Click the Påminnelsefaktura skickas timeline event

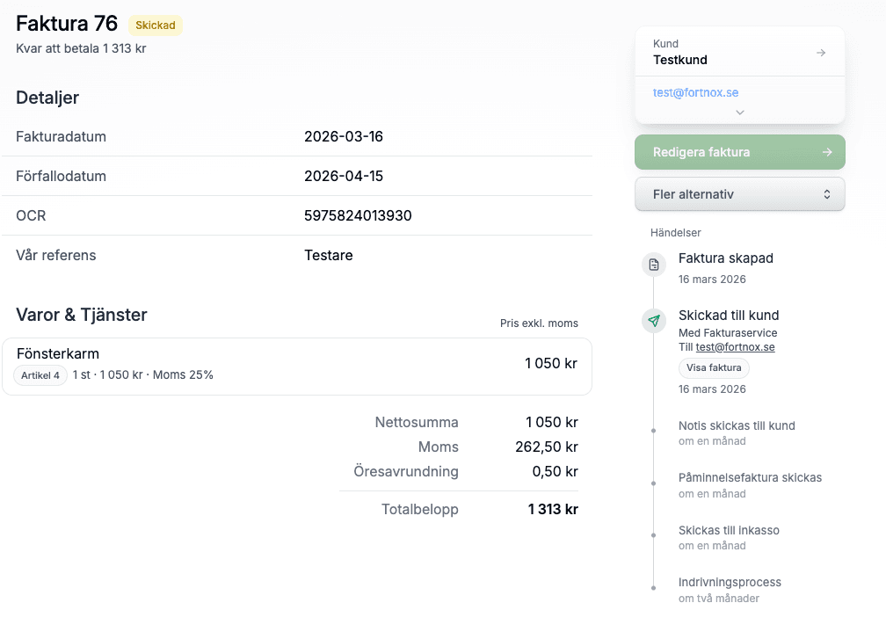point(750,478)
